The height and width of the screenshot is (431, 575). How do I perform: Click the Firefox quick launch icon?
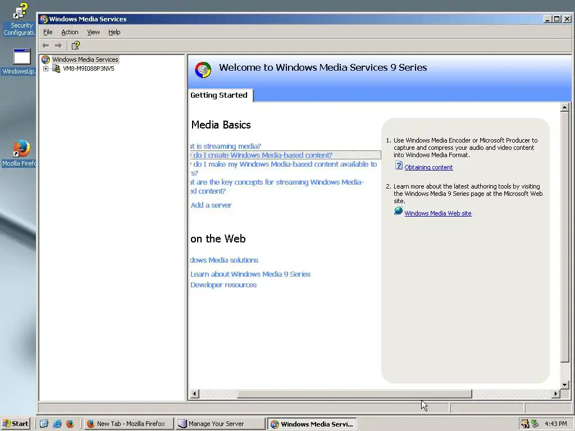(x=70, y=424)
